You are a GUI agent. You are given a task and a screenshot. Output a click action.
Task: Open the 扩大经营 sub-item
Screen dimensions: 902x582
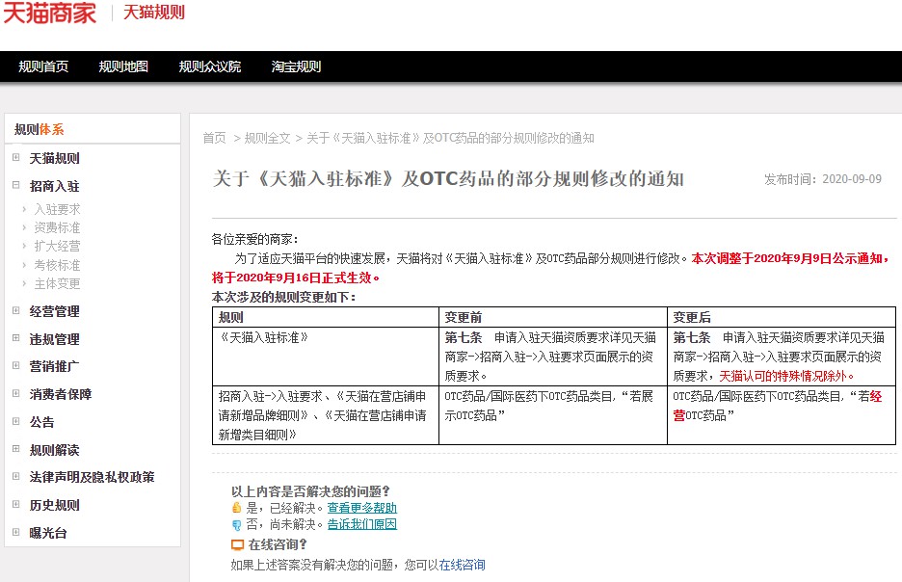(x=57, y=246)
